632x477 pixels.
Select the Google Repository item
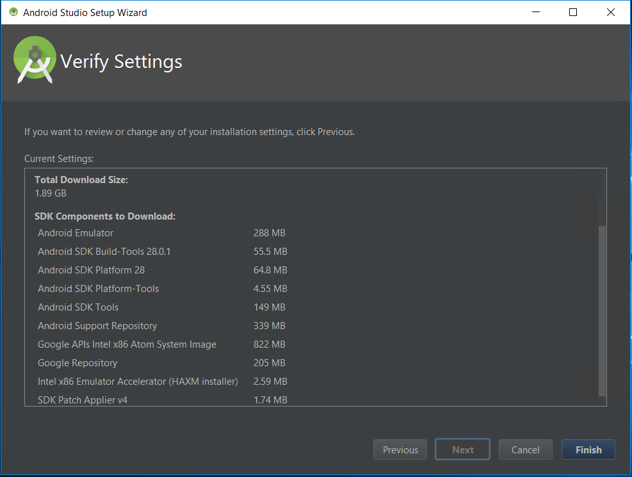[77, 363]
